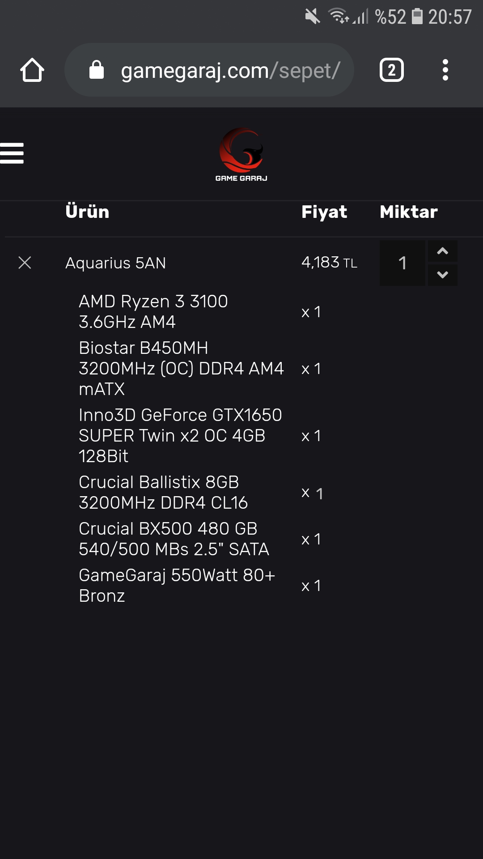Tap the site padlock security icon
Screen dimensions: 483x859
coord(97,70)
